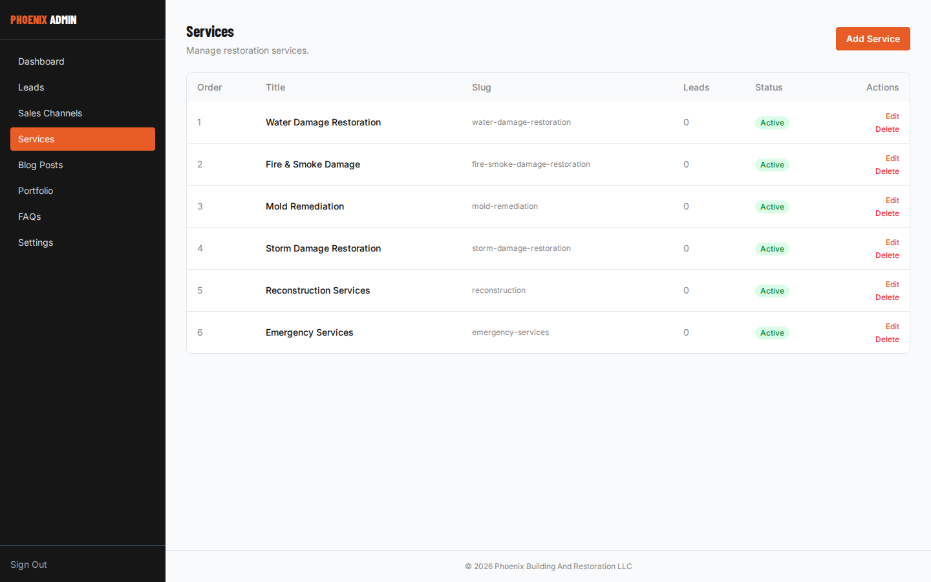The height and width of the screenshot is (582, 931).
Task: Navigate to Blog Posts
Action: [83, 165]
